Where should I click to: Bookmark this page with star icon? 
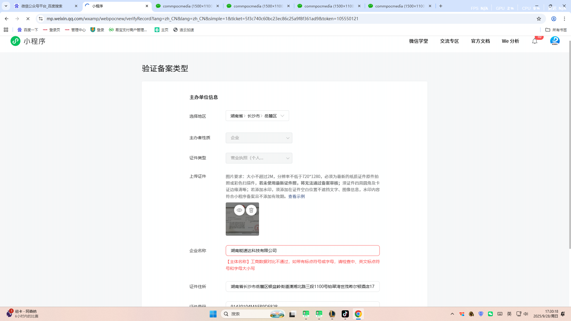pyautogui.click(x=539, y=19)
